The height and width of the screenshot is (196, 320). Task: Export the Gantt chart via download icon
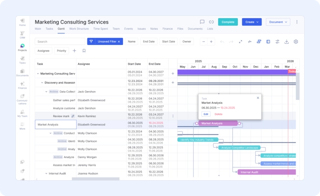tap(287, 42)
